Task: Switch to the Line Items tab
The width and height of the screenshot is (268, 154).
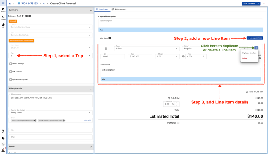Action: point(102,10)
